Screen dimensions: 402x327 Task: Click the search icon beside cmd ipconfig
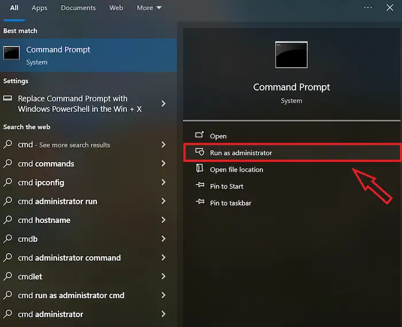coord(8,183)
